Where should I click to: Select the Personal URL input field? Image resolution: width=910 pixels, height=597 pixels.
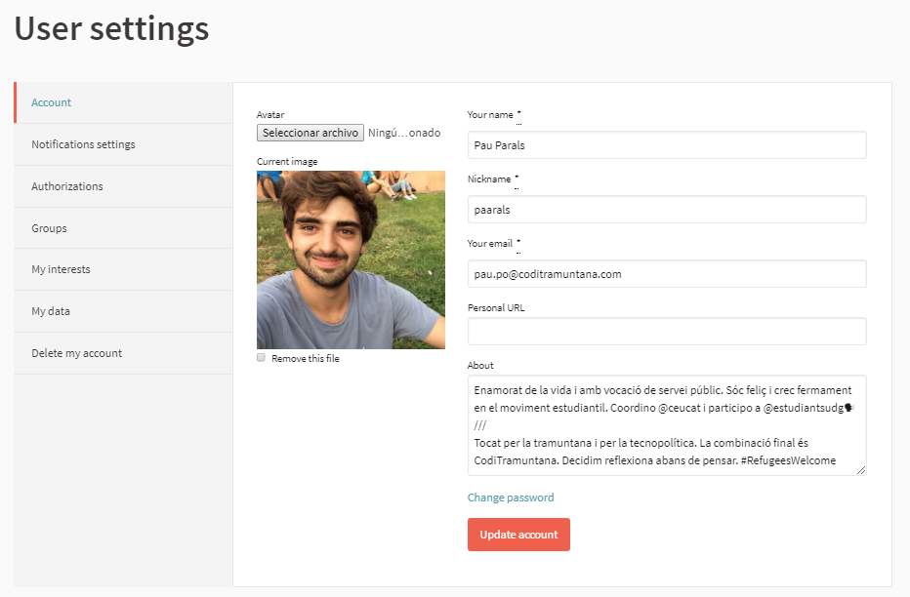click(x=667, y=331)
